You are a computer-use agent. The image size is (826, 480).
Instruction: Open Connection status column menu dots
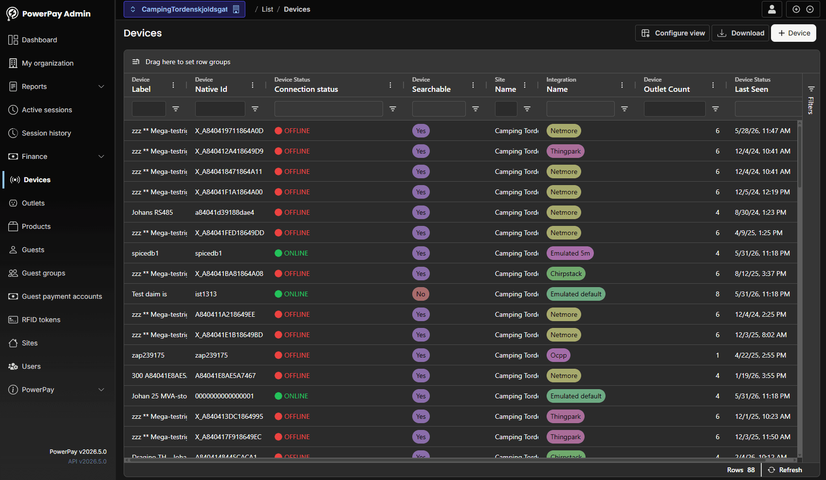(390, 85)
